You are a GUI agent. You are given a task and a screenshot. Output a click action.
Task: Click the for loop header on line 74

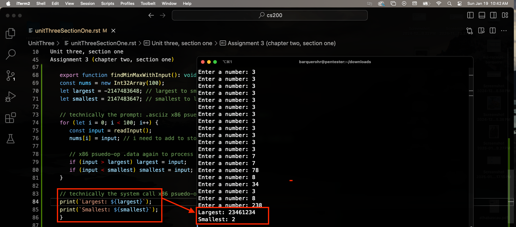pos(109,123)
